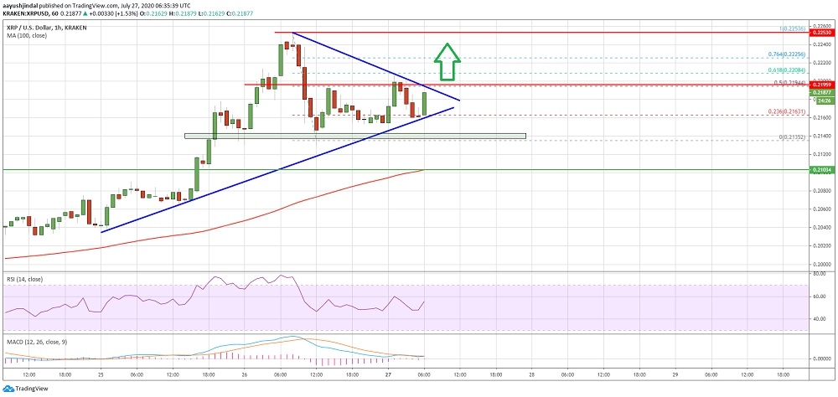The height and width of the screenshot is (397, 838).
Task: Click the date label 27 on time axis
Action: pos(388,376)
